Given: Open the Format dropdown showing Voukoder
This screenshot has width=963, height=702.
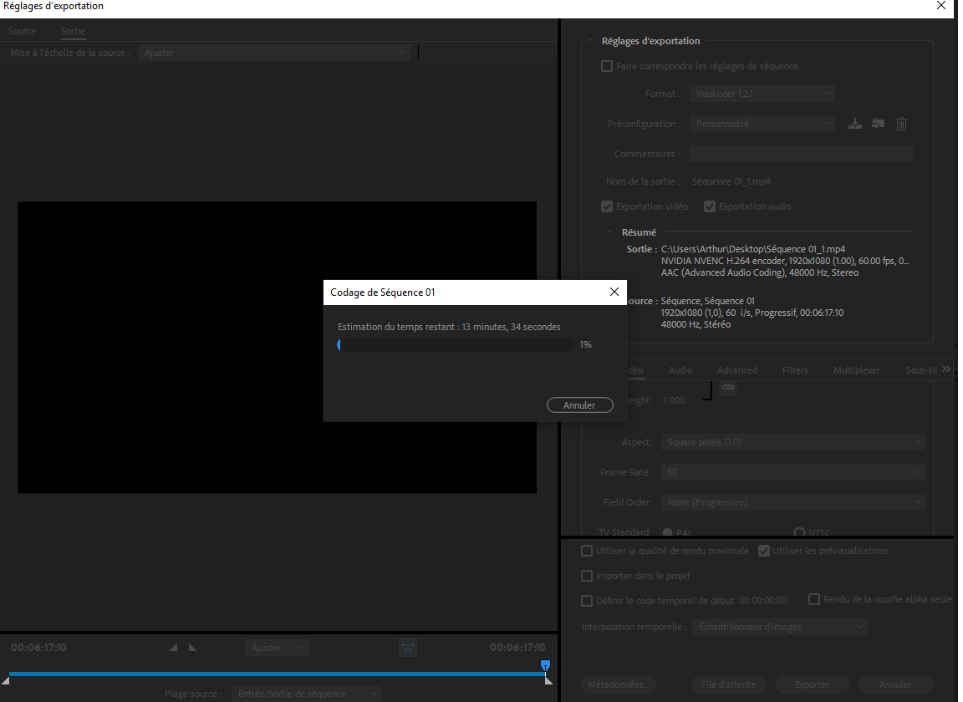Looking at the screenshot, I should [762, 94].
